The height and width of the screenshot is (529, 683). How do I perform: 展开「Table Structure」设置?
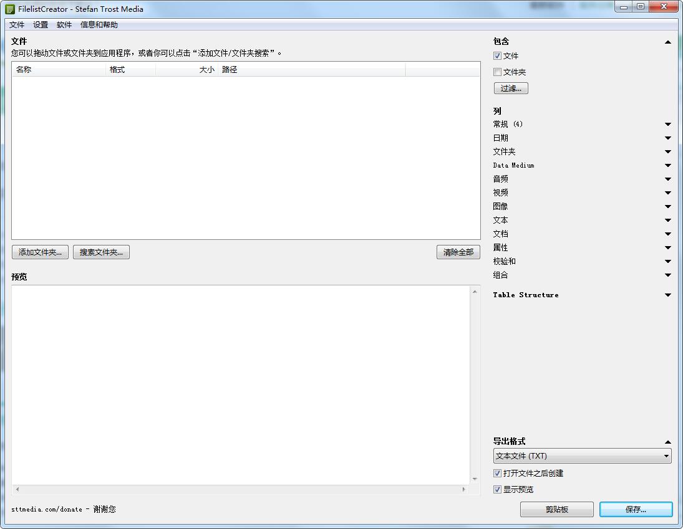[x=668, y=295]
